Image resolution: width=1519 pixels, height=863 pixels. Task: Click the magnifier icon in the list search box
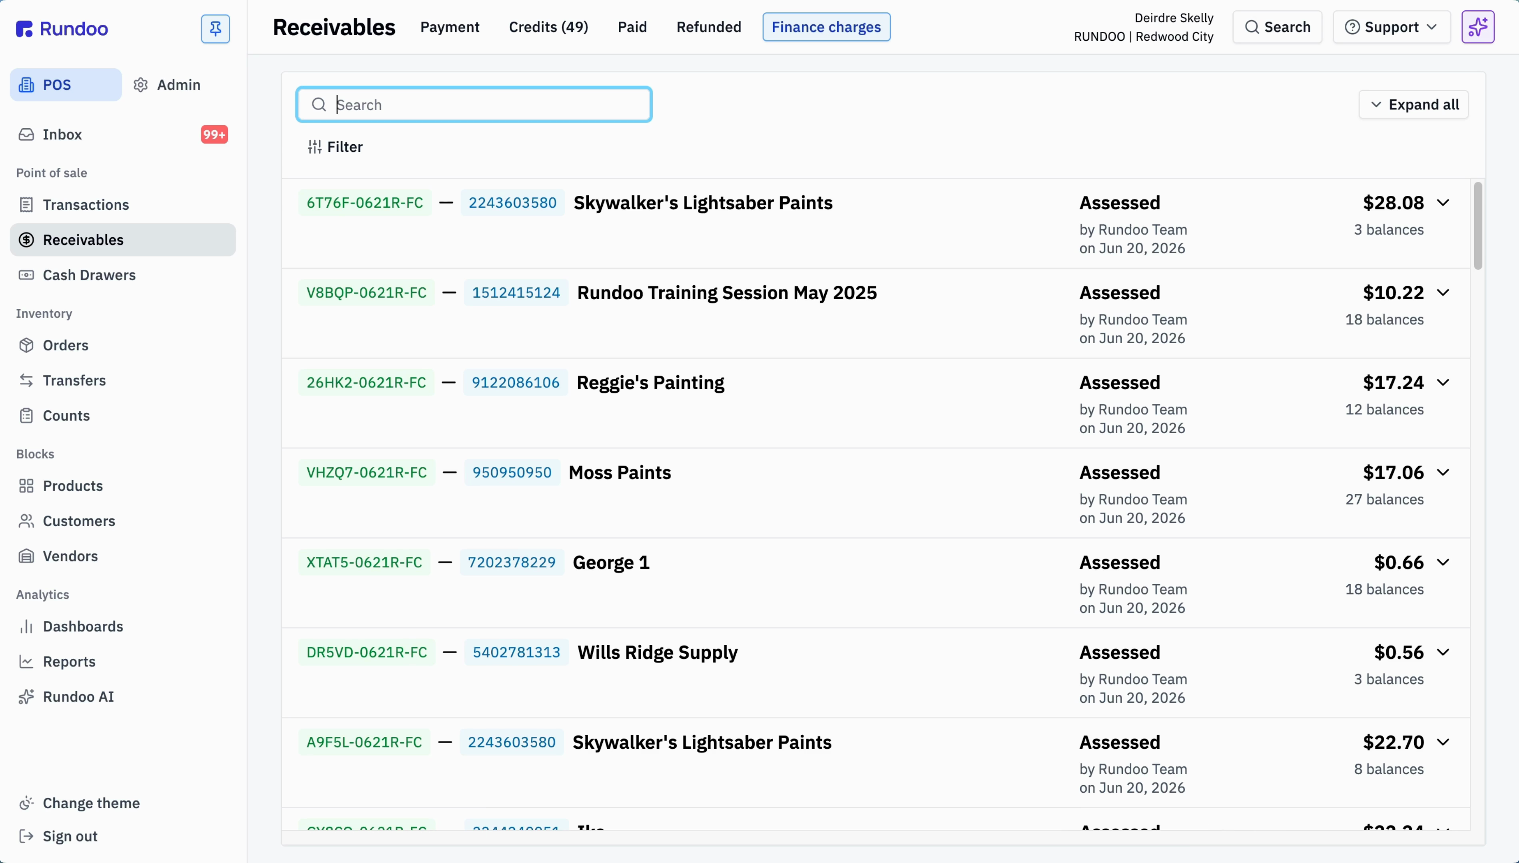pos(319,105)
